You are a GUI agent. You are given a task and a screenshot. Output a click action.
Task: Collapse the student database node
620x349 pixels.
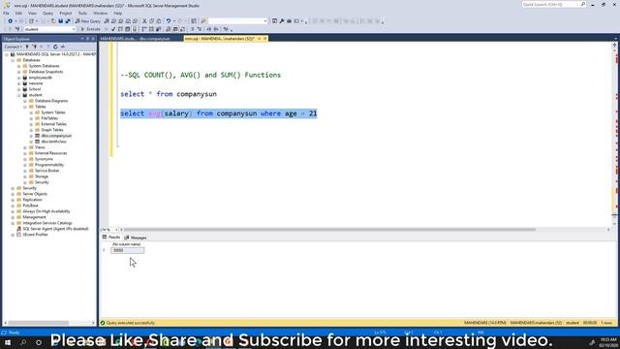pos(19,95)
